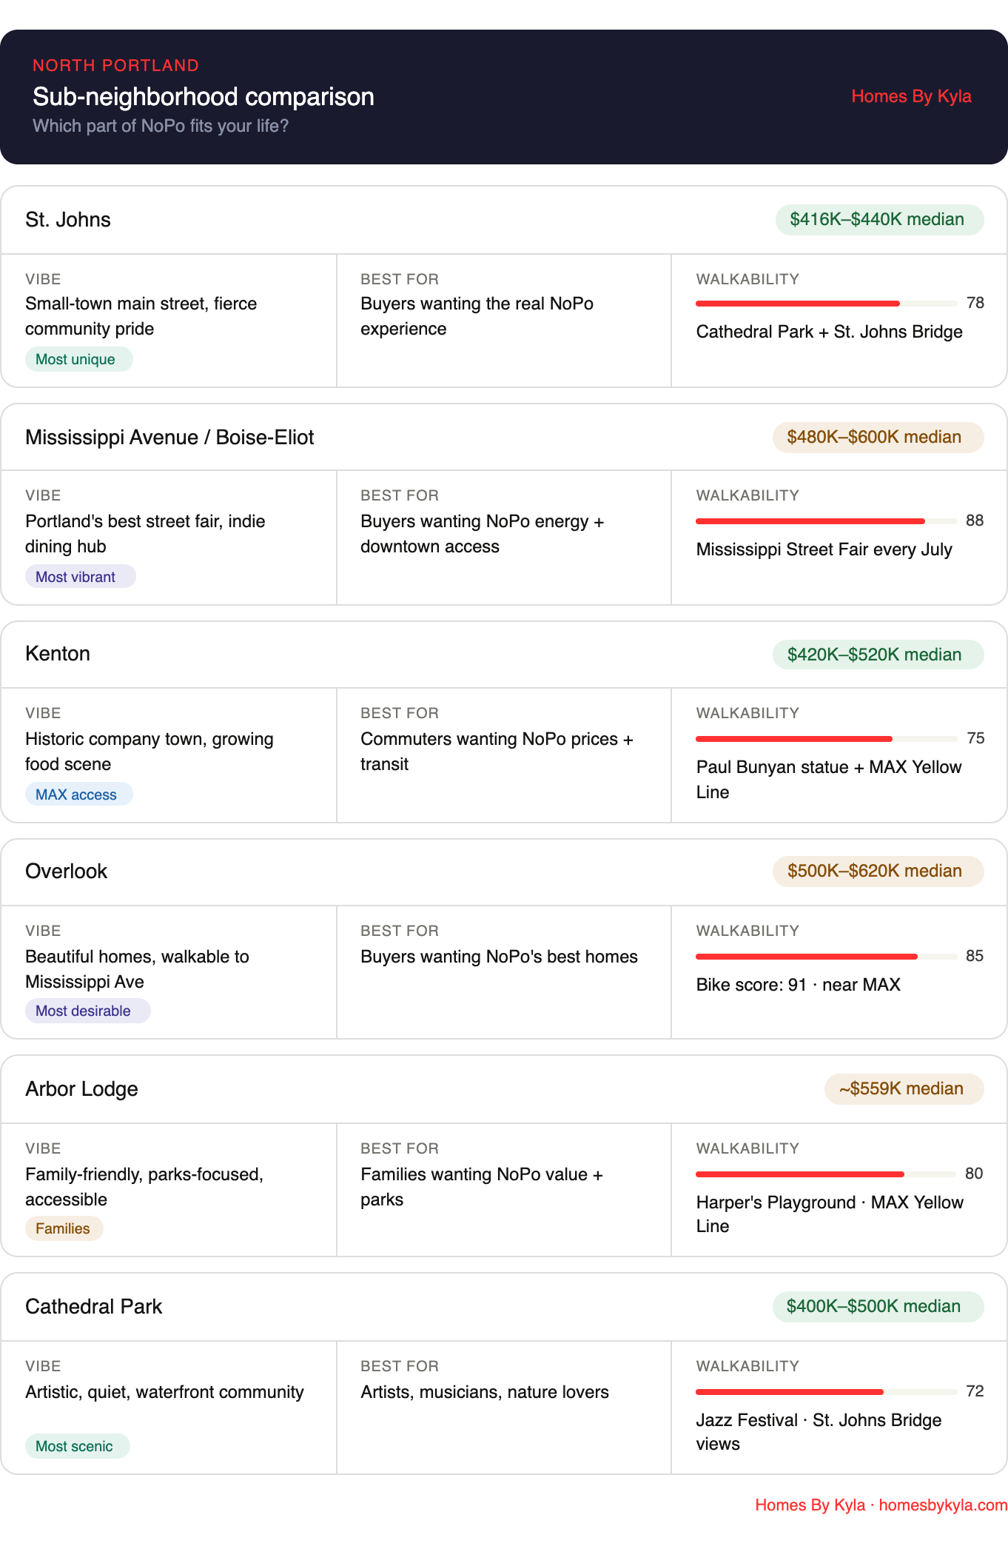Click the Most scenic tag
Viewport: 1008px width, 1549px height.
(x=78, y=1446)
